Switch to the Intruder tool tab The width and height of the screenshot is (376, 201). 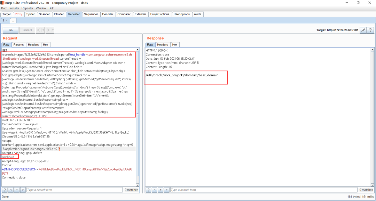59,14
